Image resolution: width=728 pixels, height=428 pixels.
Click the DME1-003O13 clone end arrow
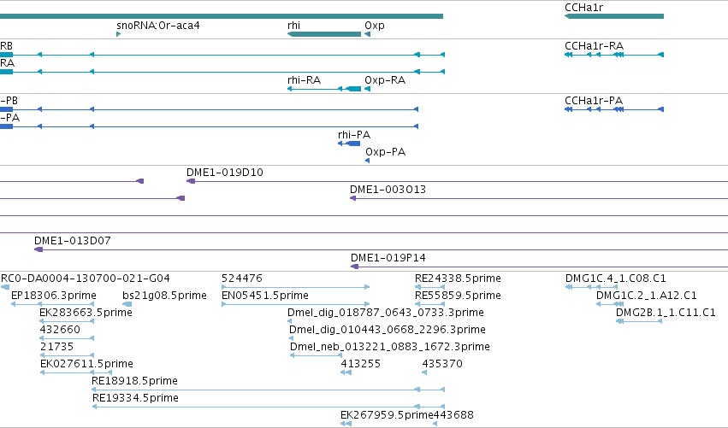pyautogui.click(x=352, y=198)
